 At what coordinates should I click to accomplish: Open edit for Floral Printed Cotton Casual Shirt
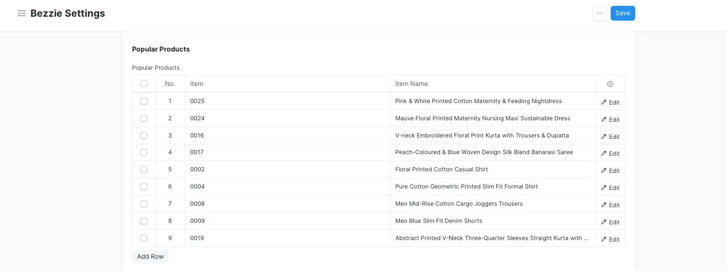(610, 171)
